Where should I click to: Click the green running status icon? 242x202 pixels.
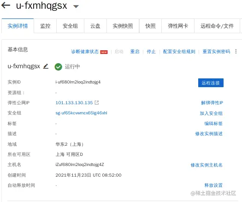pyautogui.click(x=59, y=67)
